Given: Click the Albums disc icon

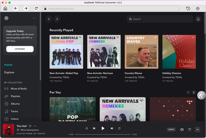Looking at the screenshot, I should pyautogui.click(x=6, y=104).
